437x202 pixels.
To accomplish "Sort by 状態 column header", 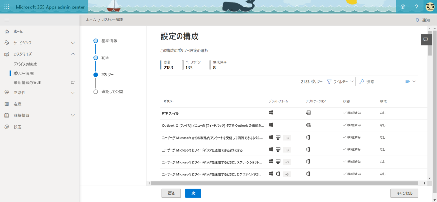I will [x=346, y=101].
